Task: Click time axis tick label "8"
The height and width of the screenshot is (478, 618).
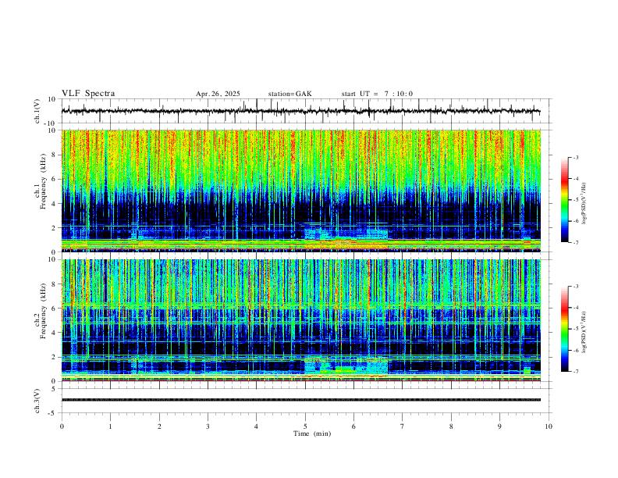Action: tap(451, 426)
